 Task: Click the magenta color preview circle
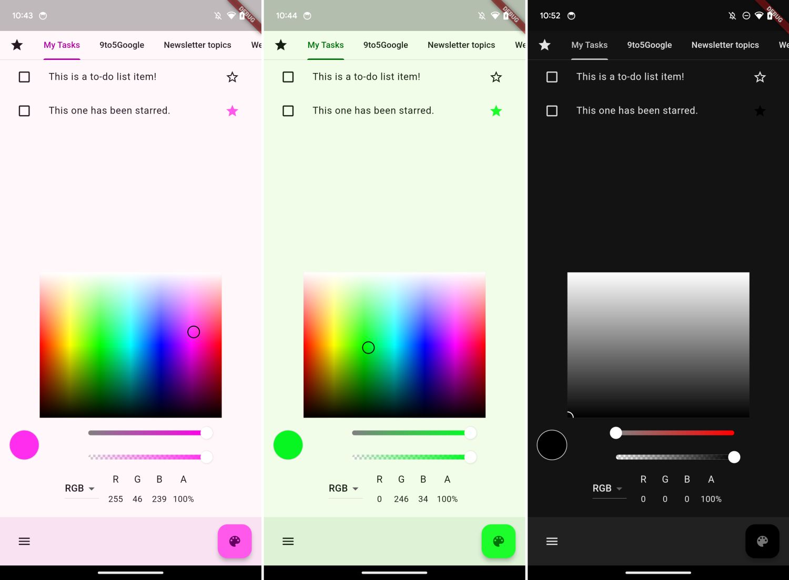[24, 445]
